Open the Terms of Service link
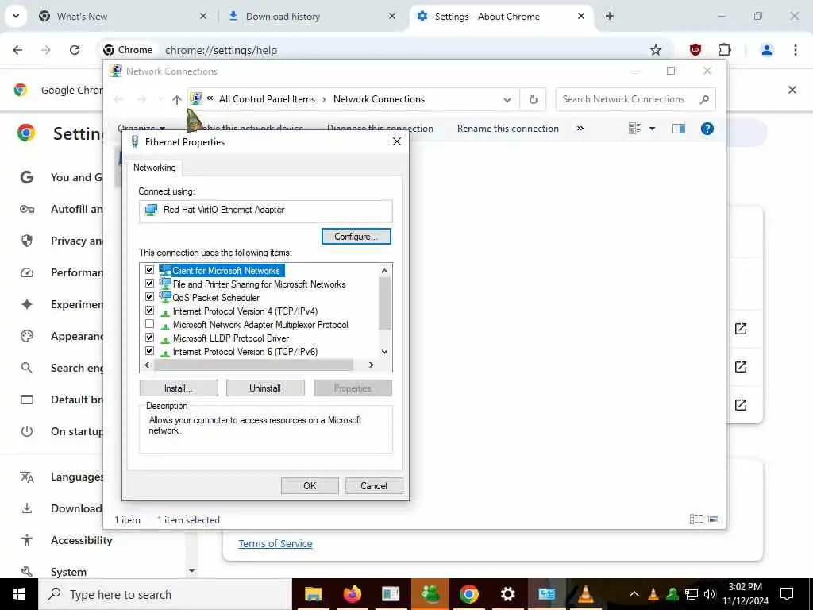The width and height of the screenshot is (813, 610). point(275,543)
